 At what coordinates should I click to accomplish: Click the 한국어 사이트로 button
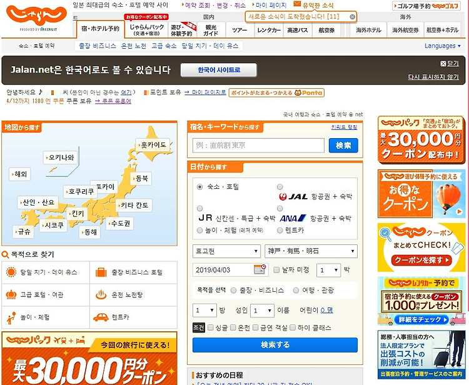(219, 70)
